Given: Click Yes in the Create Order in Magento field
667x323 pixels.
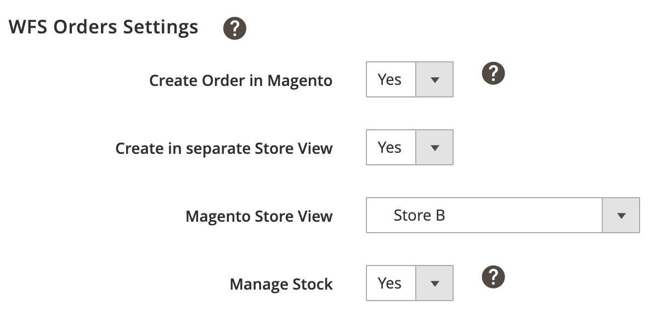Looking at the screenshot, I should click(x=390, y=79).
